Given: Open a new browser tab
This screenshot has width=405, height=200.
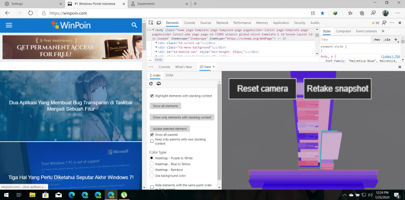Looking at the screenshot, I should coord(195,4).
